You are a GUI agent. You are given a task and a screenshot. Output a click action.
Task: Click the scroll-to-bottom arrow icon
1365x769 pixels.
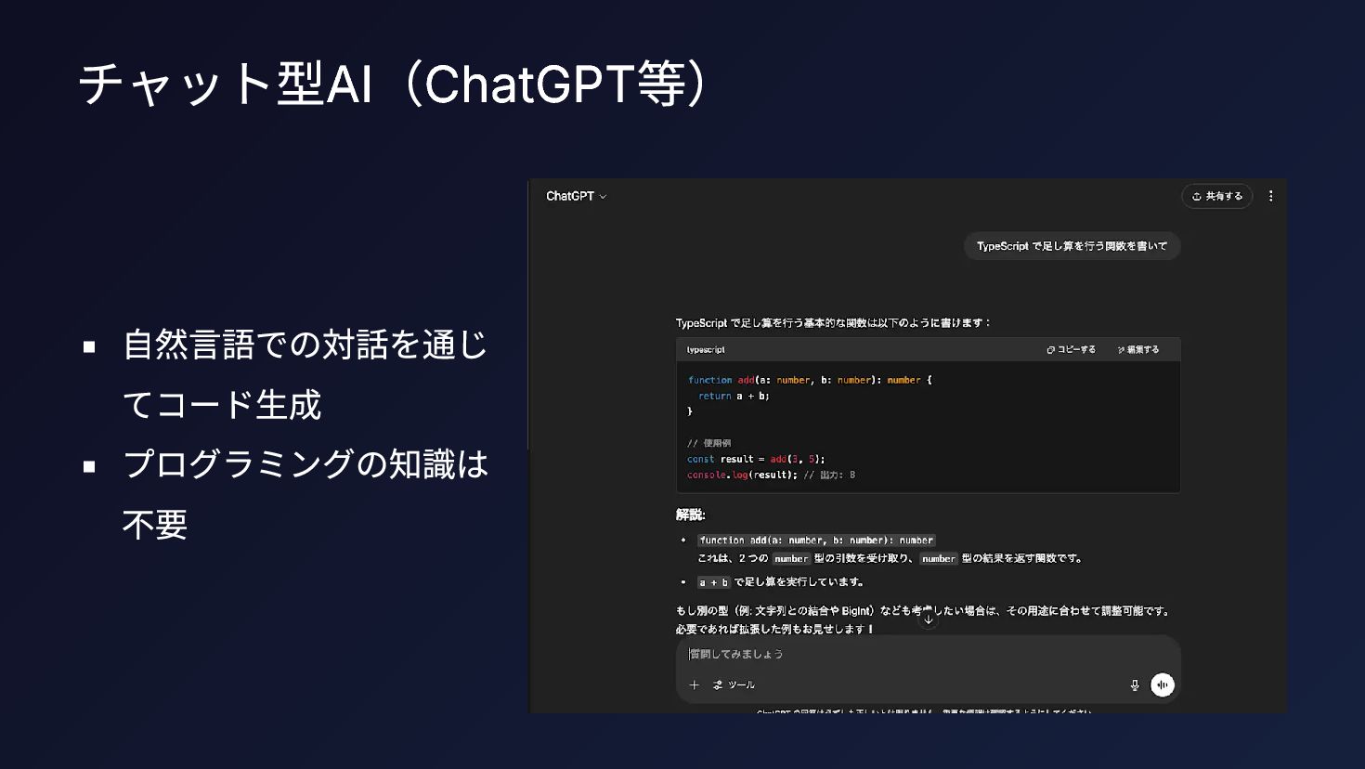[x=928, y=619]
